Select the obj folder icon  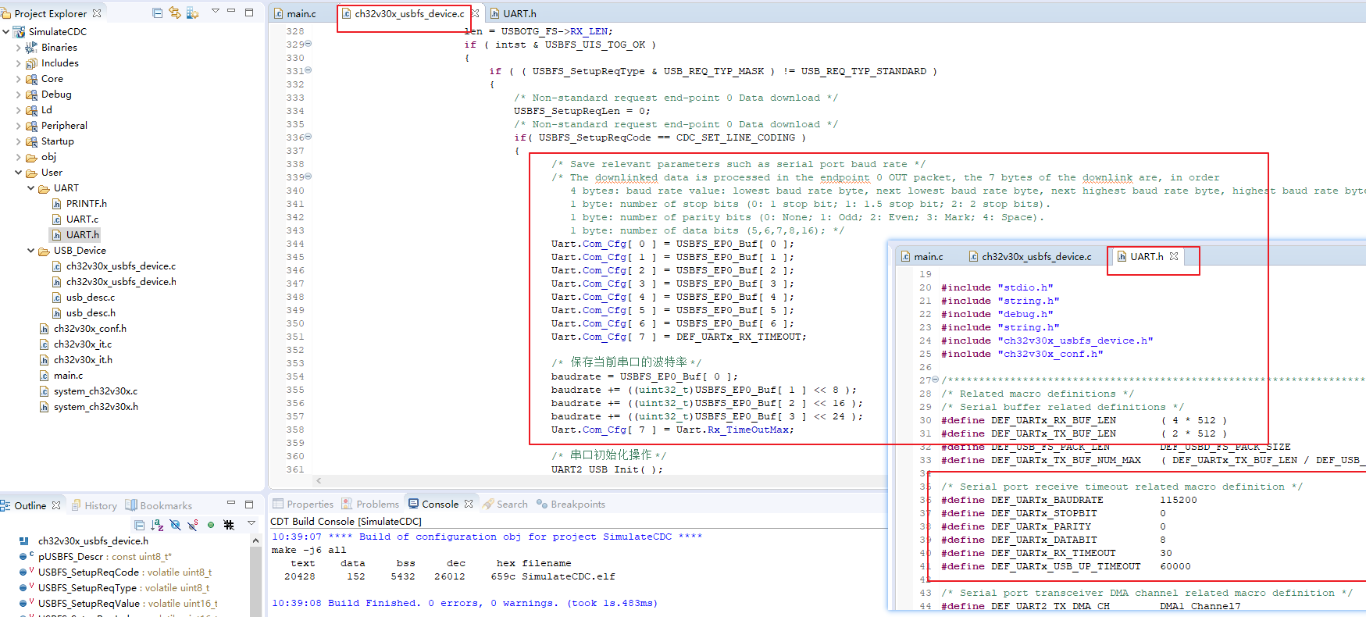[31, 157]
